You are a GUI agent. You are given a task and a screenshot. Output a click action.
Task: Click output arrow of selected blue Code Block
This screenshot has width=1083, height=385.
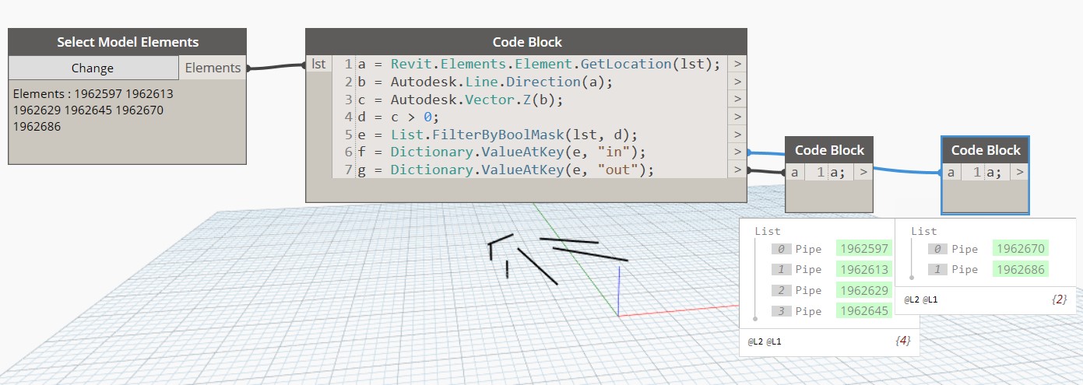pyautogui.click(x=1020, y=173)
